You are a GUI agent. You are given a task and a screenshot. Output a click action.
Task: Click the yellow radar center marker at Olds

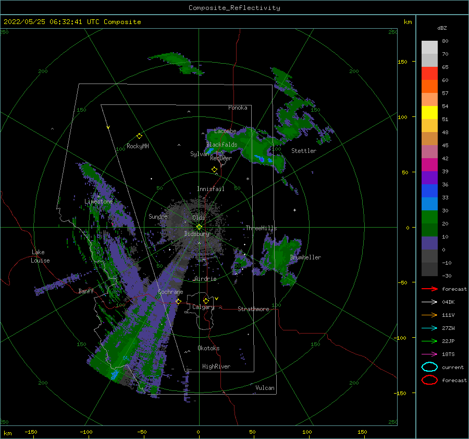click(x=199, y=227)
